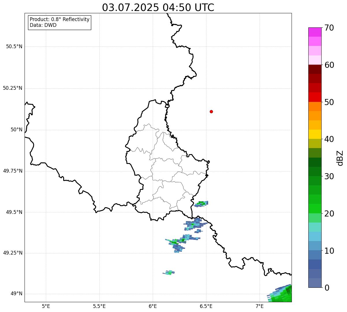Click the 6.5°E longitude tick label
Viewport: 347px width, 312px height.
tap(206, 306)
